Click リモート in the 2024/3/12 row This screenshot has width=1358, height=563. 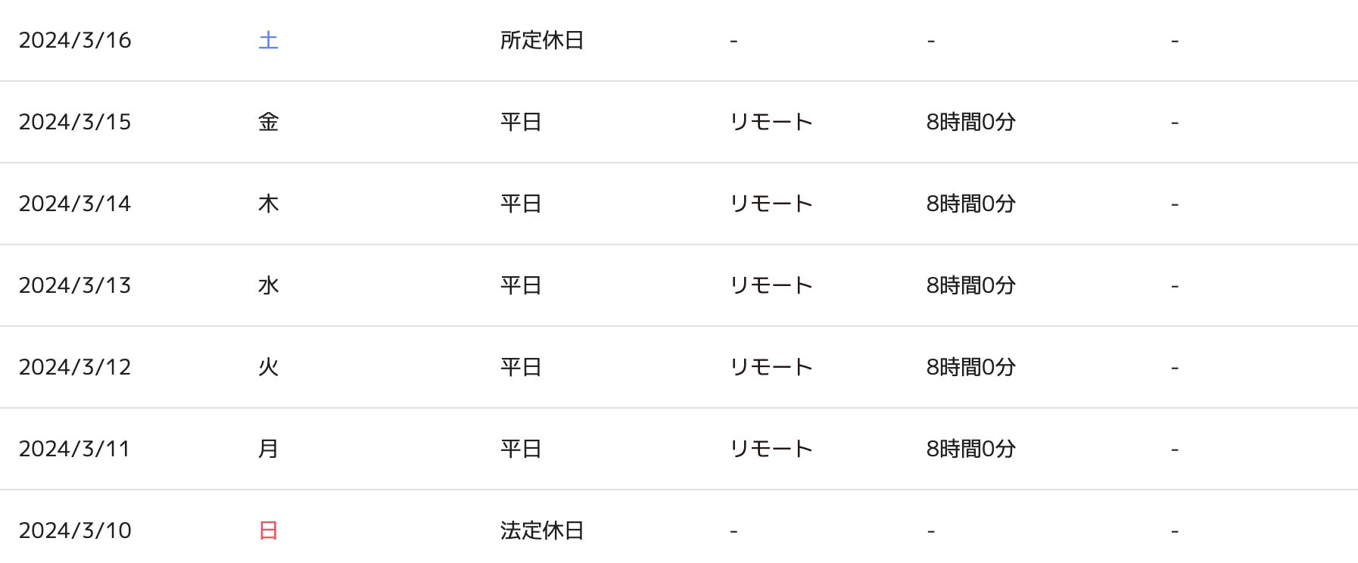(x=771, y=367)
